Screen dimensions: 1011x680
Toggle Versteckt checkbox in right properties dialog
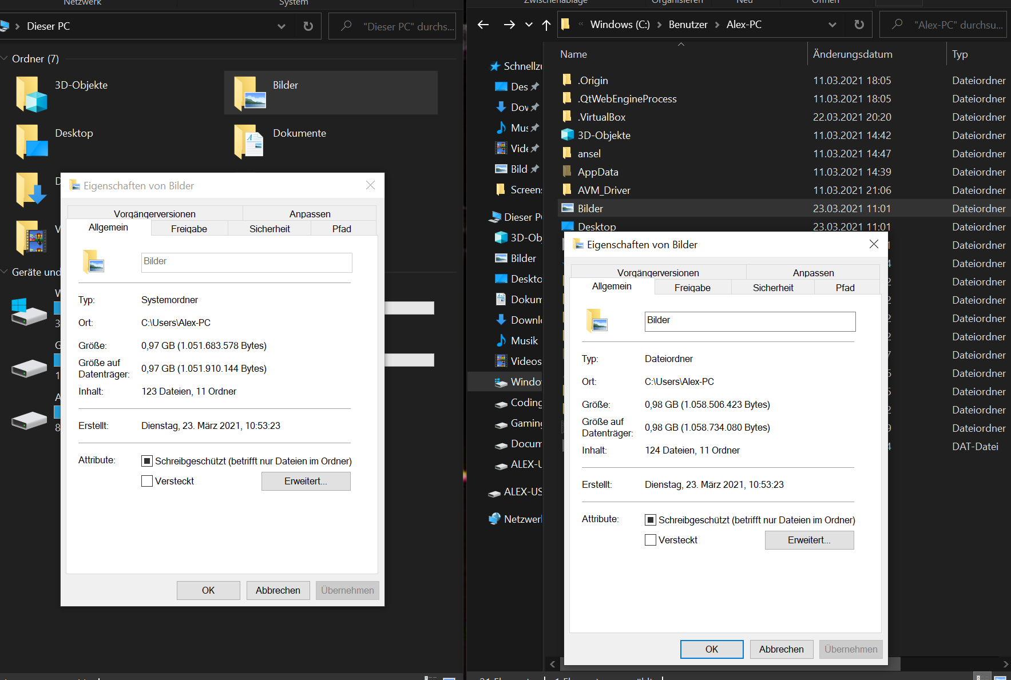651,540
